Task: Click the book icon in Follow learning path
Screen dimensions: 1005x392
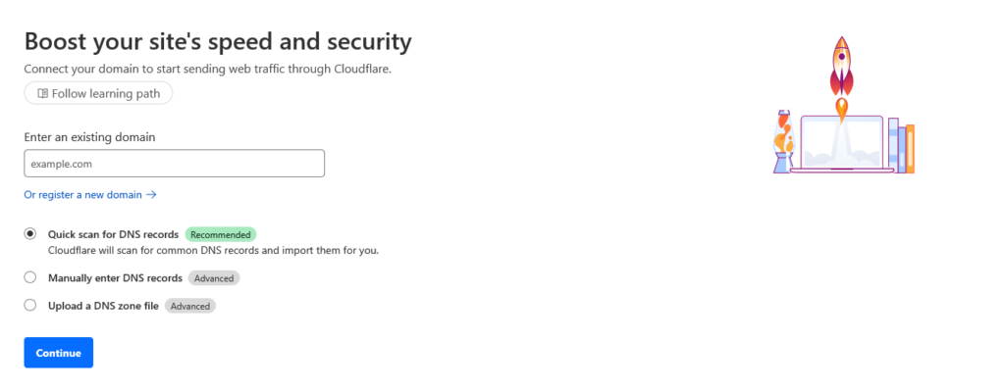Action: click(42, 93)
